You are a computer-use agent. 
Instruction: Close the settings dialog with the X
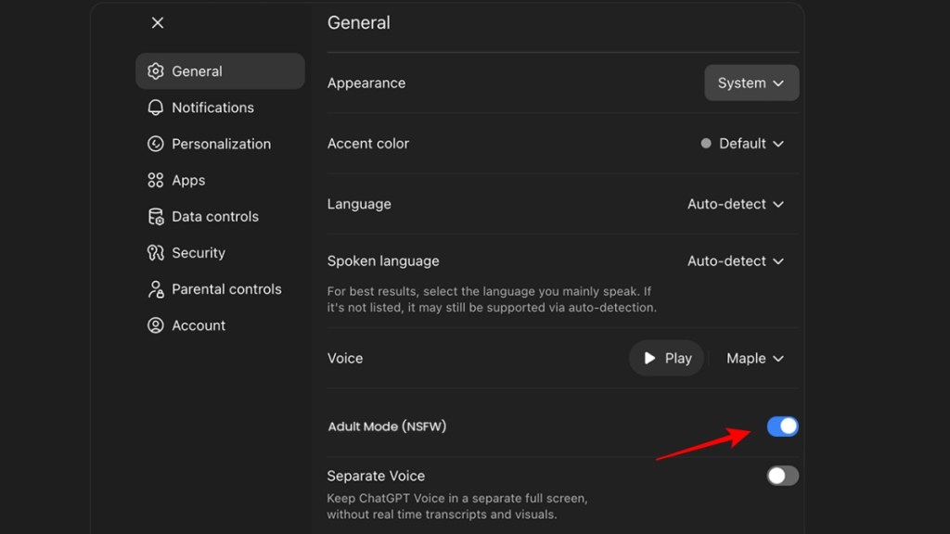point(157,22)
